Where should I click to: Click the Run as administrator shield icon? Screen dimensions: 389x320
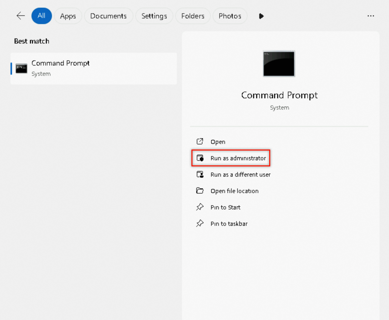click(x=200, y=158)
